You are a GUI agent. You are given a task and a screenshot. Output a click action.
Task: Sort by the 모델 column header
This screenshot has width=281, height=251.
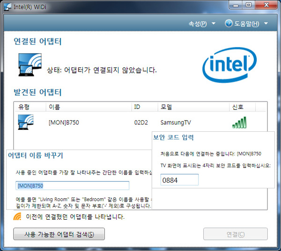point(193,107)
